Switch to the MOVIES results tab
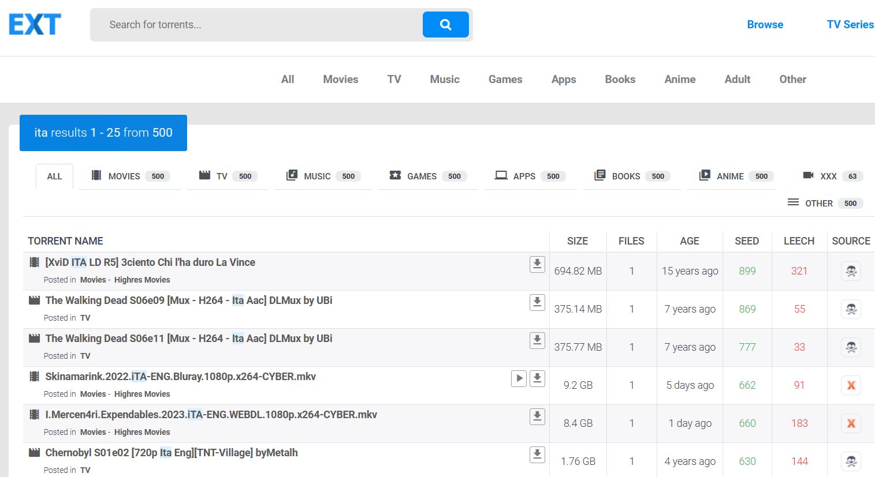 130,176
